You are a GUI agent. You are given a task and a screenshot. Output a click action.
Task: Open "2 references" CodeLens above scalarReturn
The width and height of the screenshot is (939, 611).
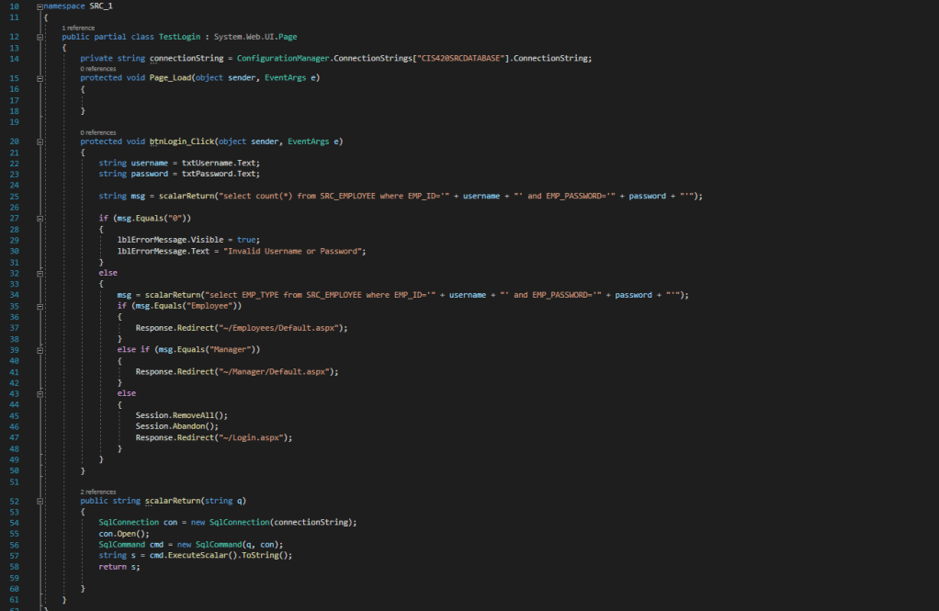pyautogui.click(x=97, y=492)
